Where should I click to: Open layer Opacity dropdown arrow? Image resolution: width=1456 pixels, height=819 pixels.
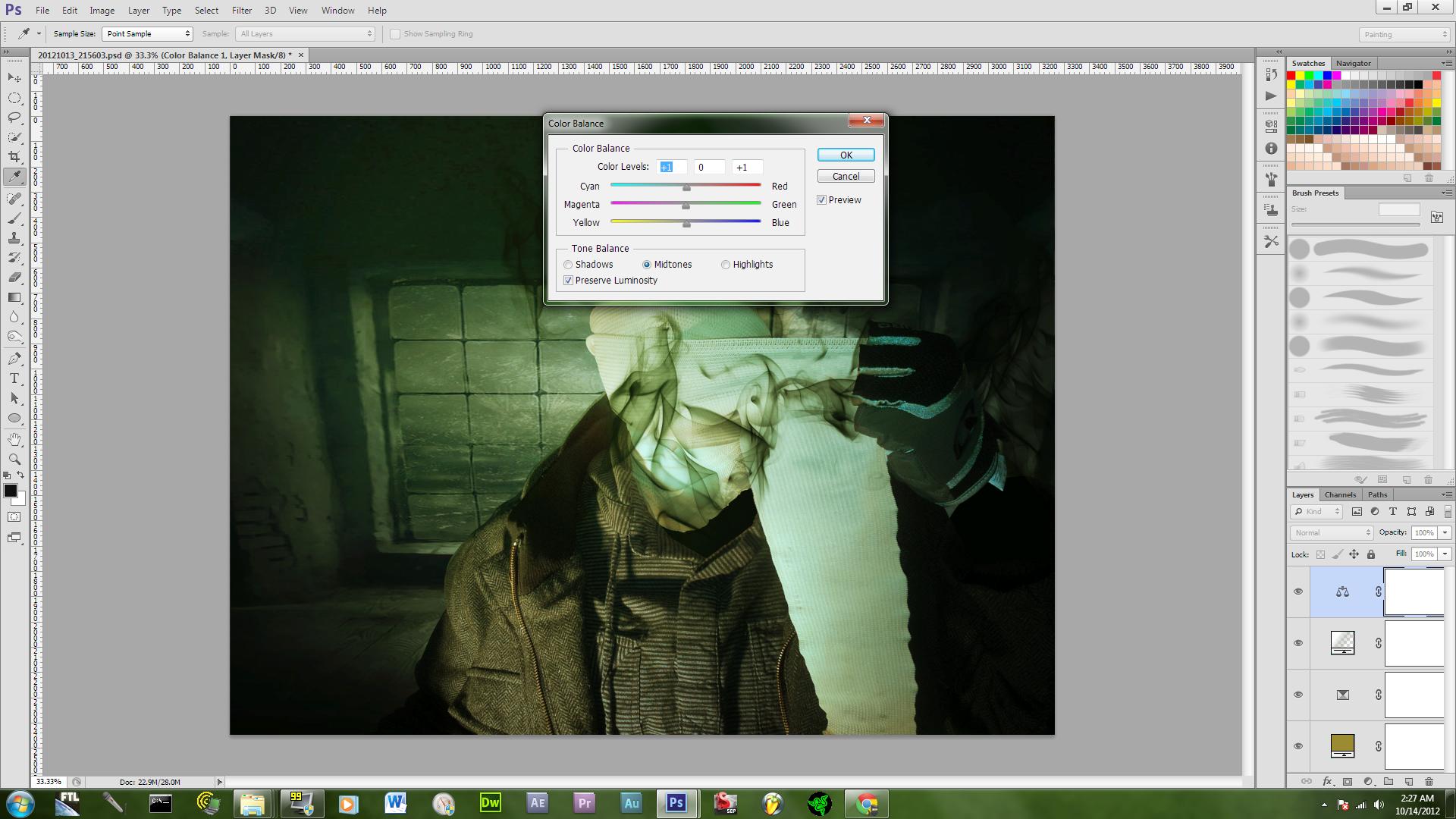coord(1445,532)
